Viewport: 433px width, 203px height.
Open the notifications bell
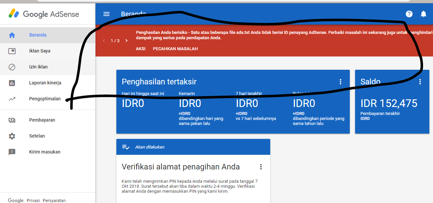423,14
